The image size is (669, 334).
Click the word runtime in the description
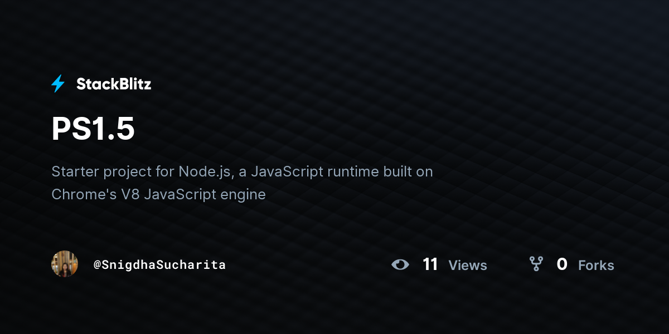(x=352, y=171)
